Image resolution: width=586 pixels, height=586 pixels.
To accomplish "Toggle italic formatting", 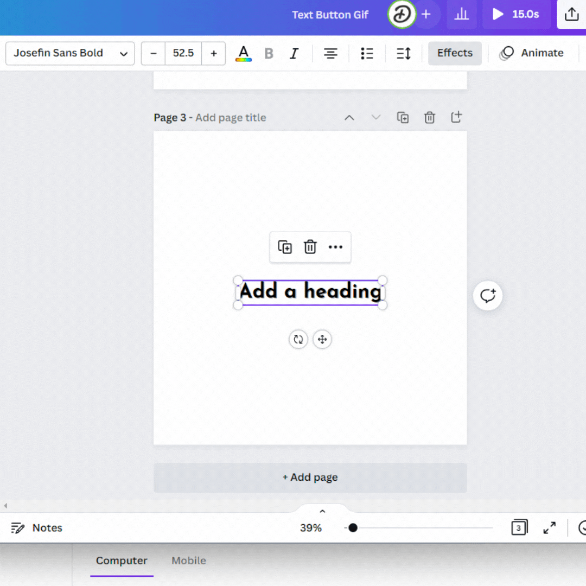I will click(294, 53).
